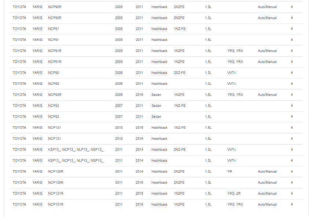The image size is (309, 217).
Task: Click Auto/Manual cell in NCP93R row
Action: 267,95
